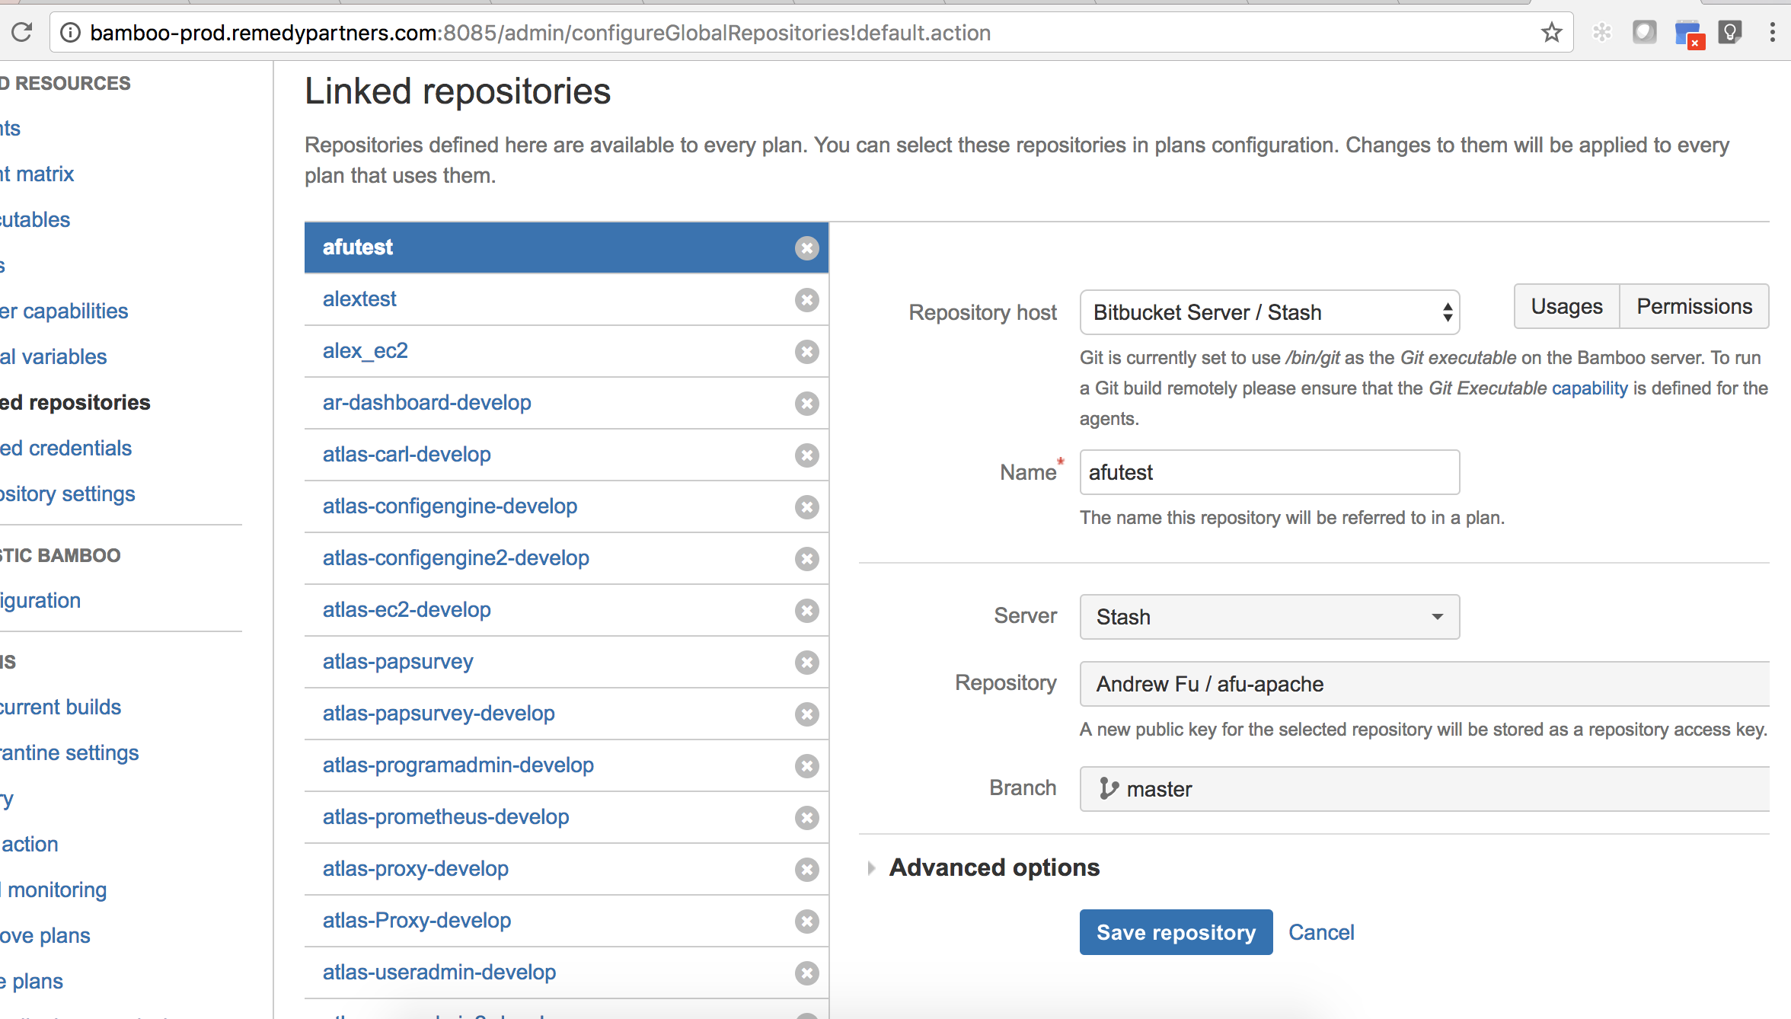1791x1019 pixels.
Task: Reload the page with the browser refresh icon
Action: (22, 32)
